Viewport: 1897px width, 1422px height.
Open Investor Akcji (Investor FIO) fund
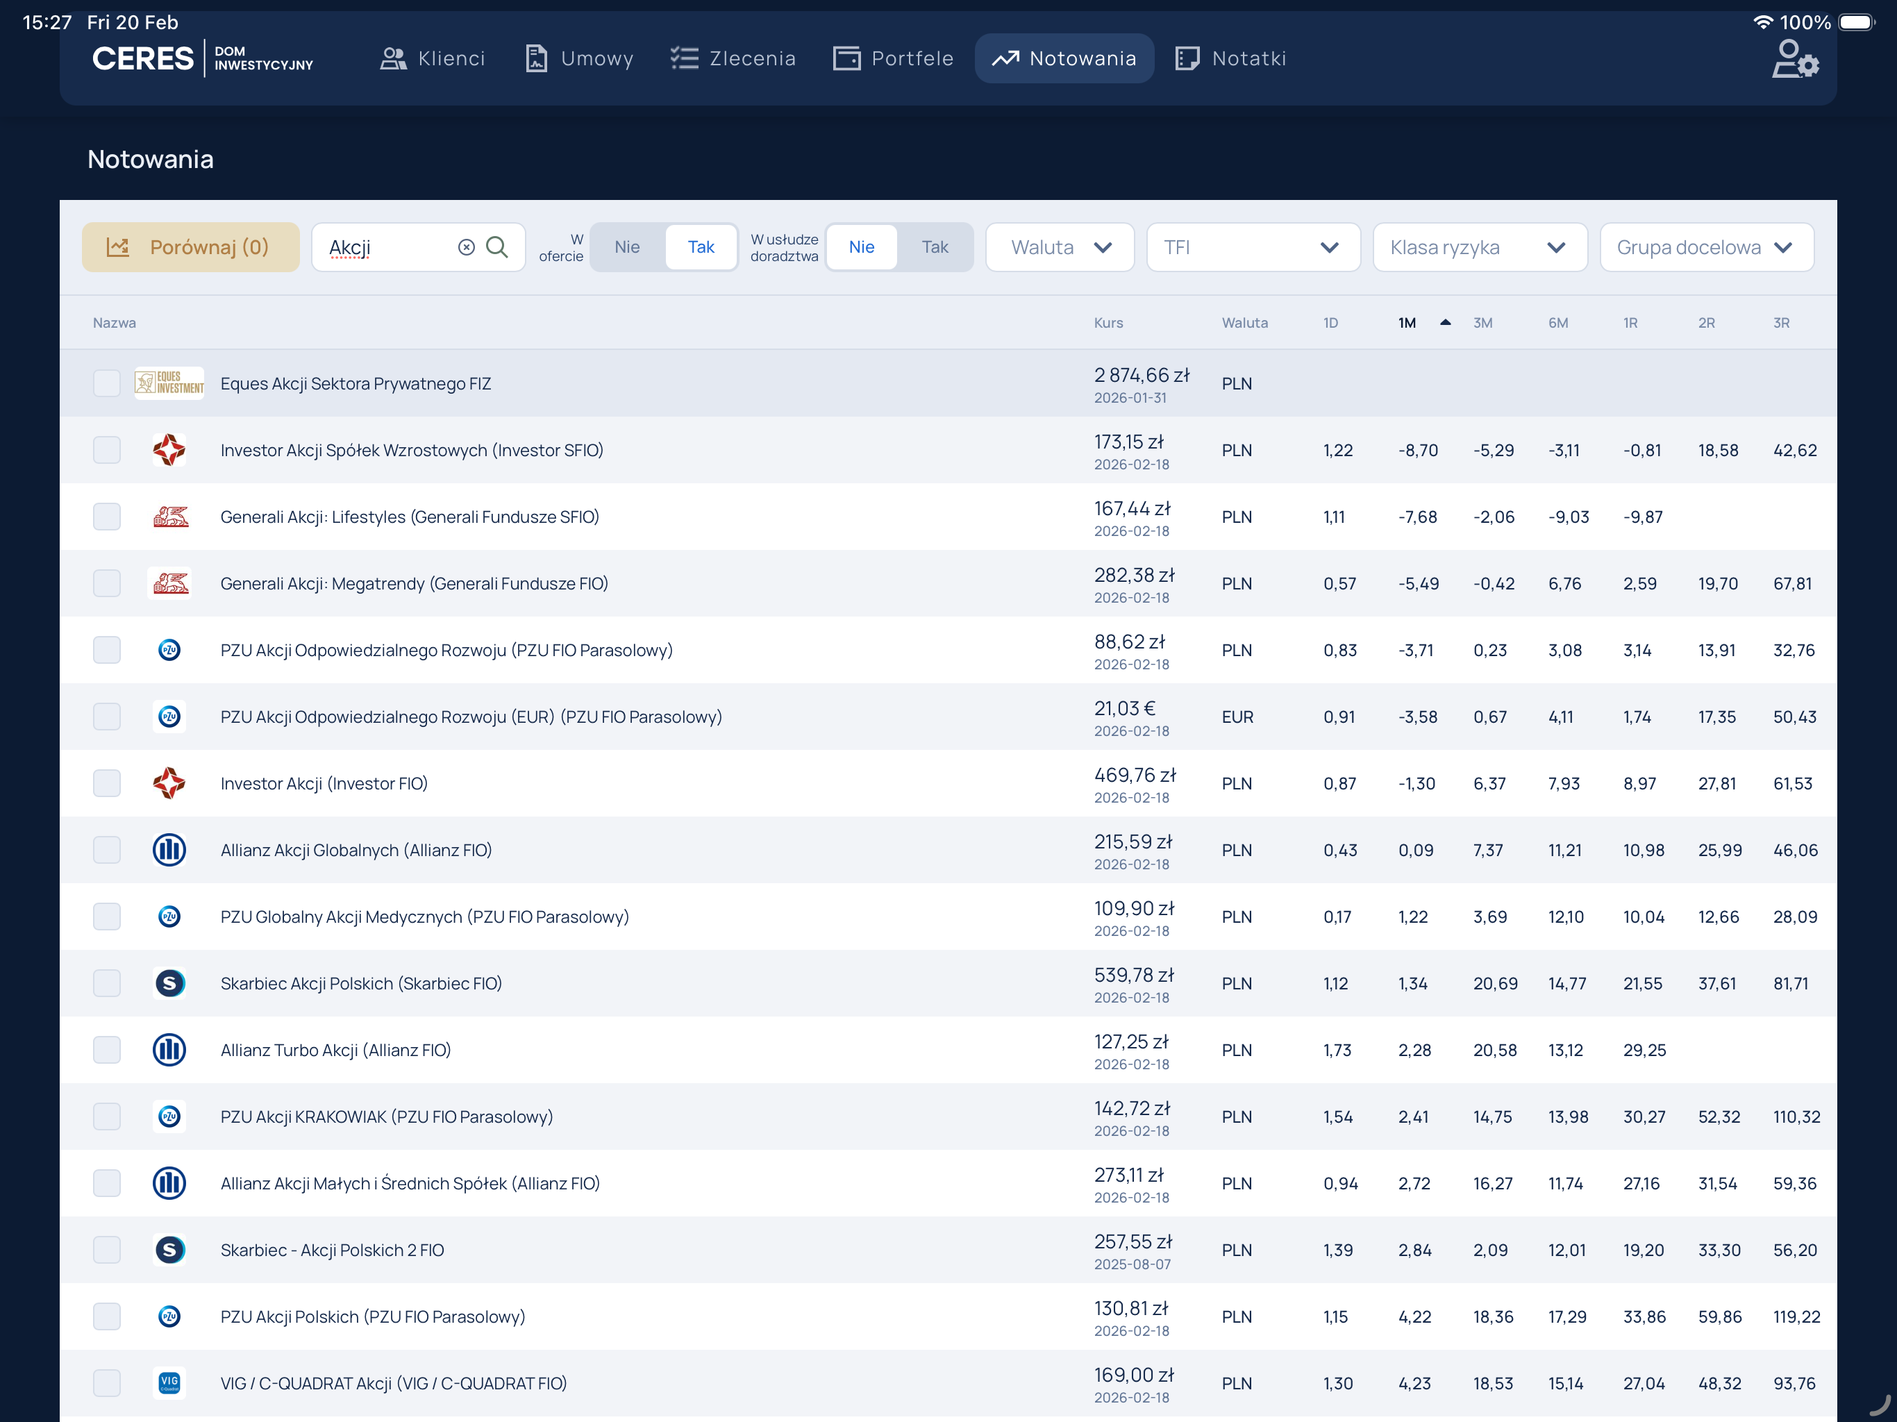pyautogui.click(x=324, y=784)
